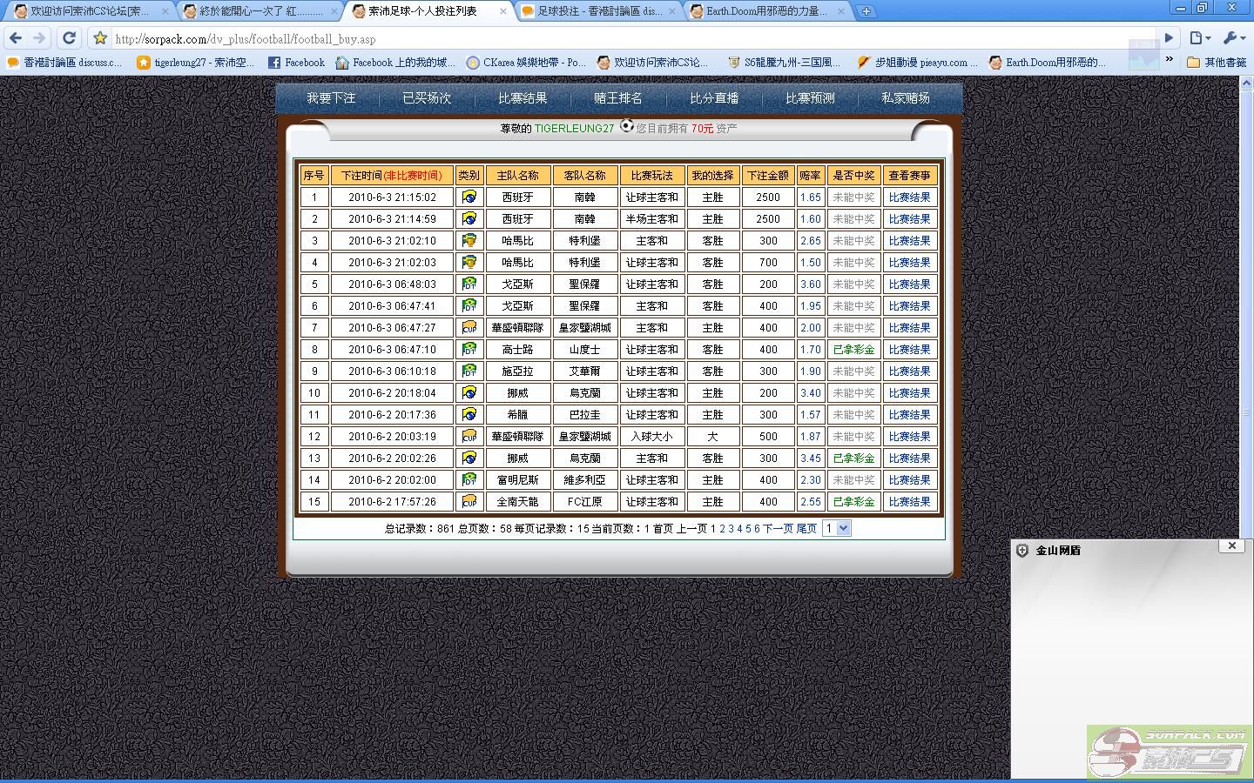Click the CUP icon beside 全南天龍 row

click(x=469, y=501)
